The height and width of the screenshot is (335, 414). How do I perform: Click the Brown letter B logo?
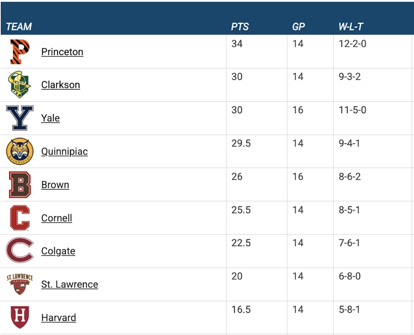coord(19,185)
